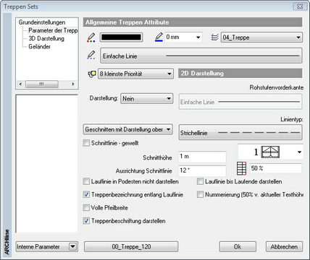The image size is (310, 260).
Task: Select Grundeinstellungen in the tree
Action: point(42,22)
